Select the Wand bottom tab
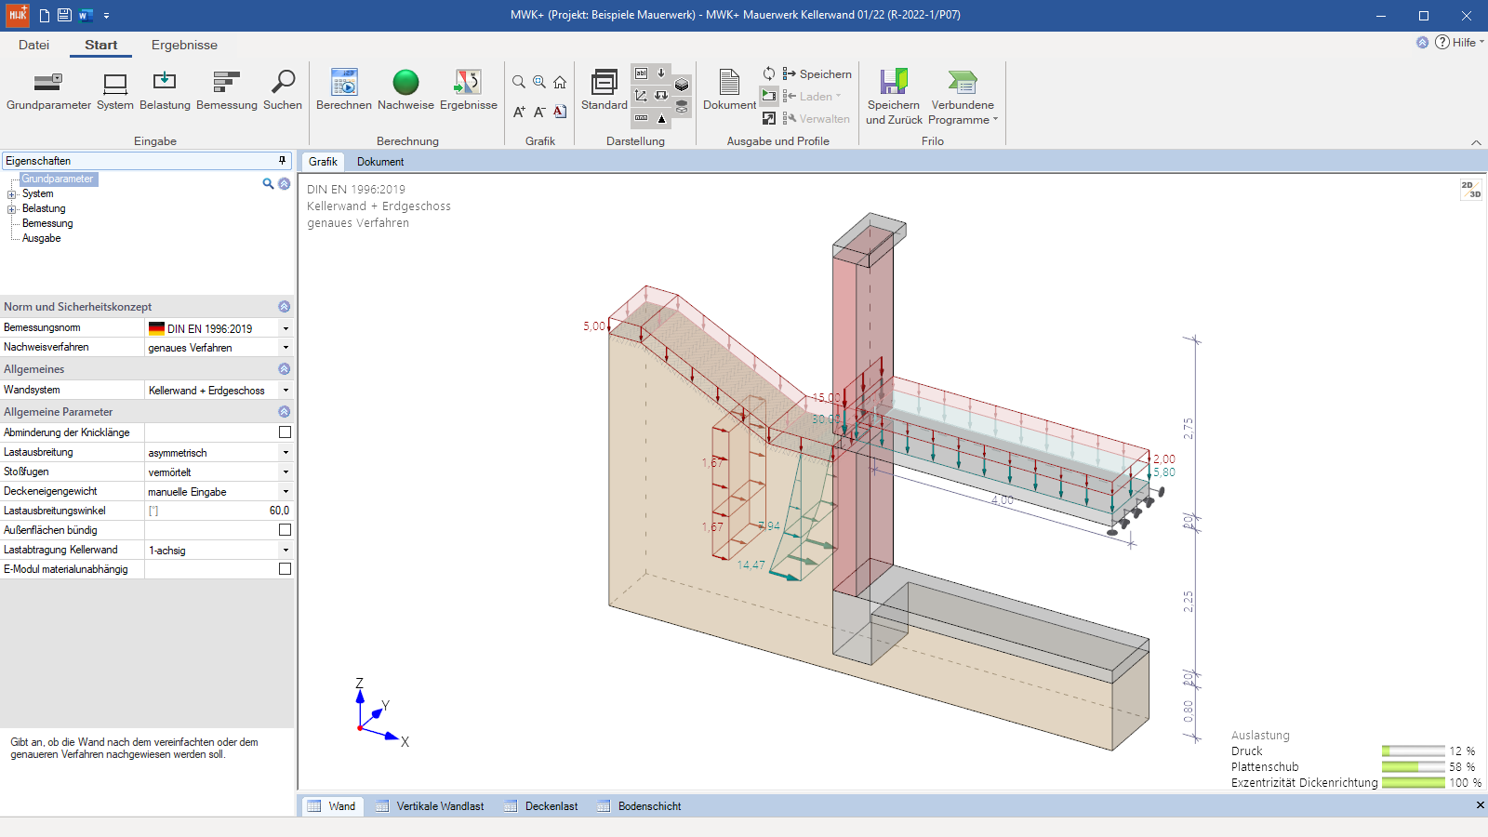The height and width of the screenshot is (837, 1488). (332, 806)
